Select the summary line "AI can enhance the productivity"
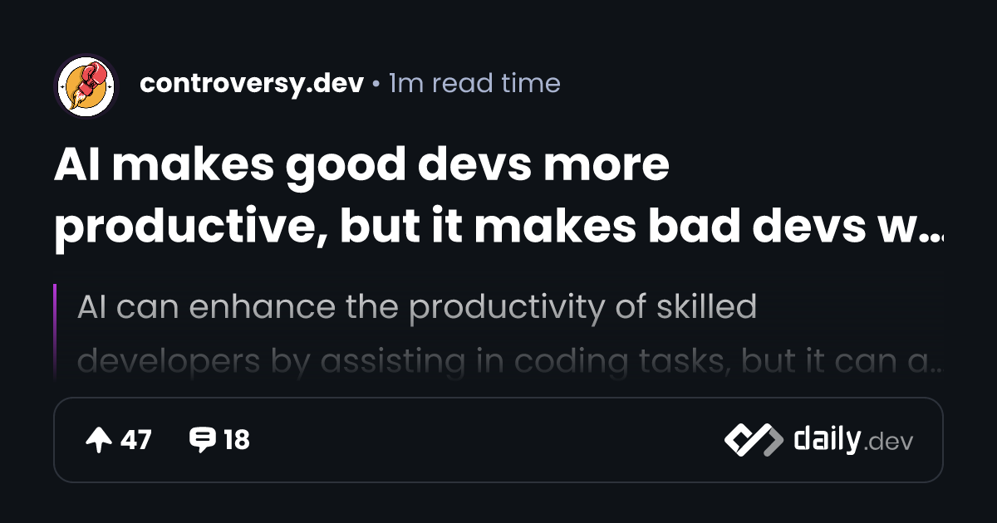997x523 pixels. coord(416,308)
